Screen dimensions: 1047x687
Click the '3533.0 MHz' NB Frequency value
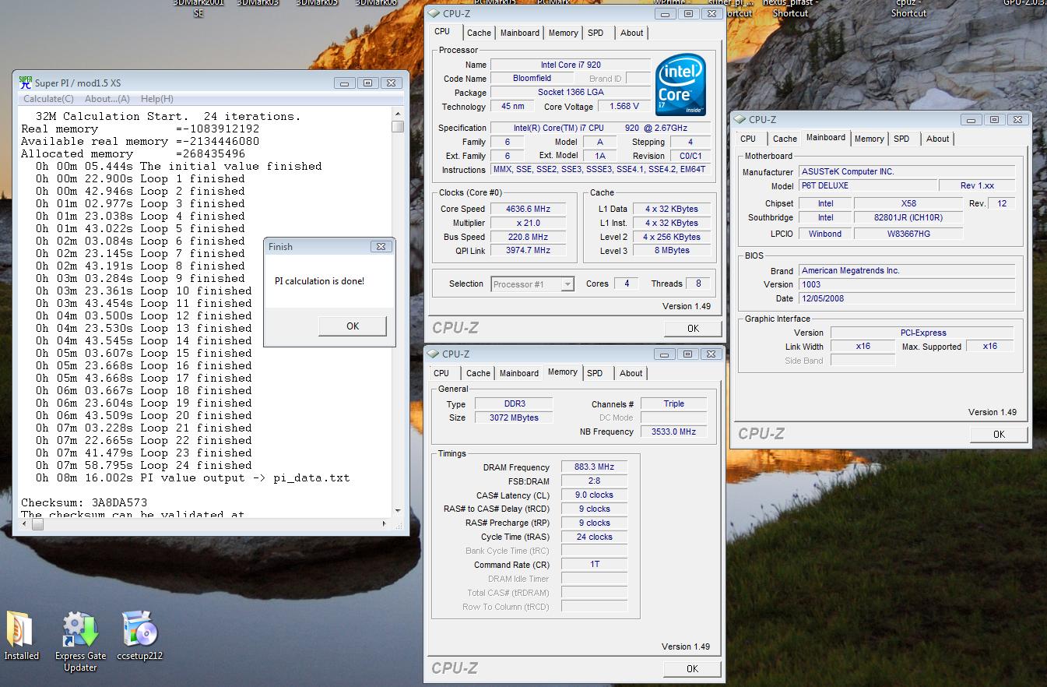coord(674,432)
